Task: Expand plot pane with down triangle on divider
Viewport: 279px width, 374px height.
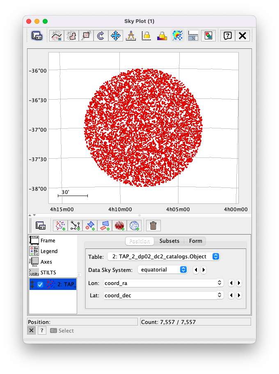Action: [34, 215]
